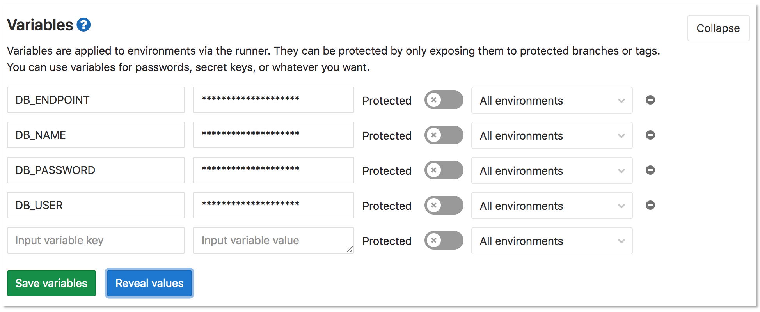Focus the Input variable key field
This screenshot has width=760, height=312.
click(96, 240)
